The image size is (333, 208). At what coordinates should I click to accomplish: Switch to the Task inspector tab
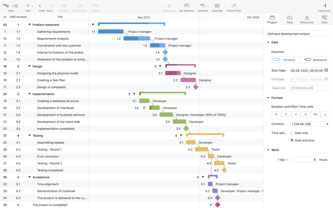click(324, 19)
